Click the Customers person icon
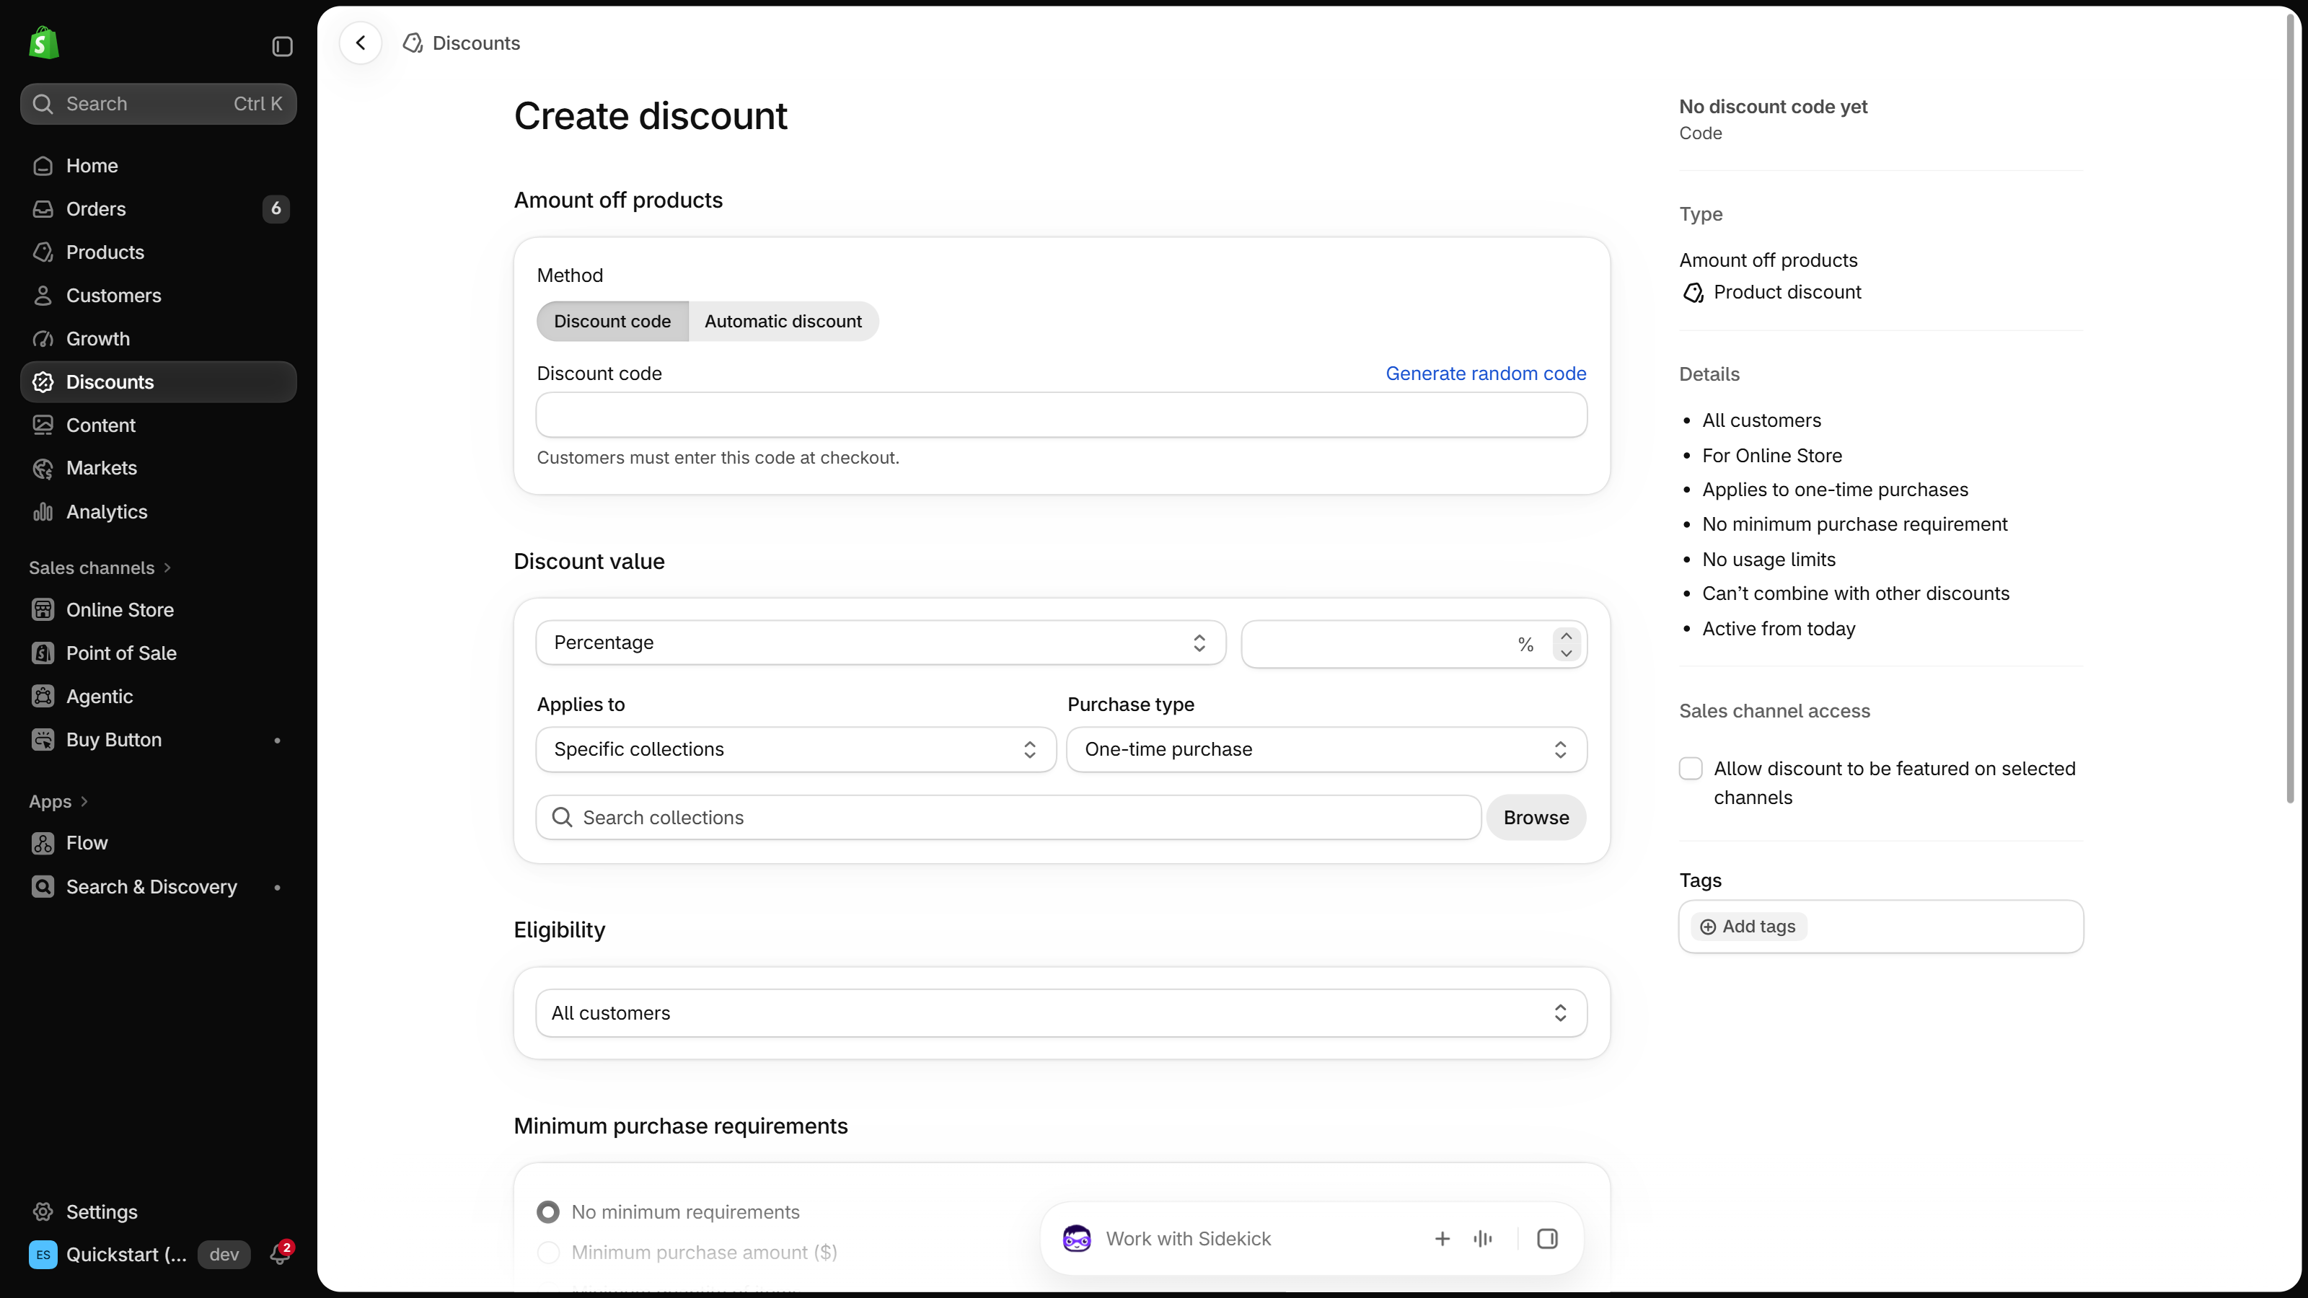 pyautogui.click(x=43, y=295)
